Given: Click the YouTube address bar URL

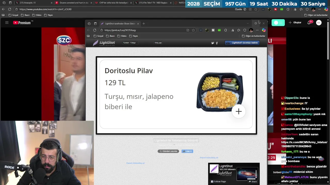Looking at the screenshot, I should 45,9.
